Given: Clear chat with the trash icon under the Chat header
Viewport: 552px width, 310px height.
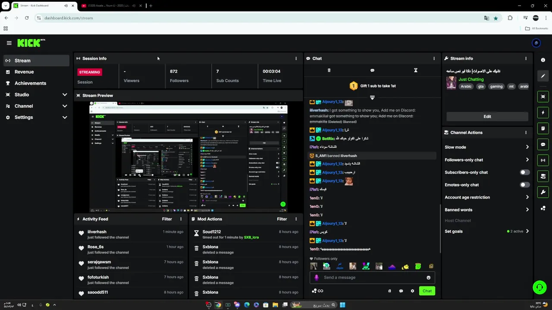Looking at the screenshot, I should tap(329, 70).
